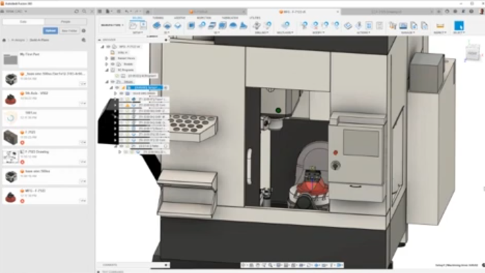Switch to the Turning ribbon tab
This screenshot has width=485, height=273.
(158, 18)
